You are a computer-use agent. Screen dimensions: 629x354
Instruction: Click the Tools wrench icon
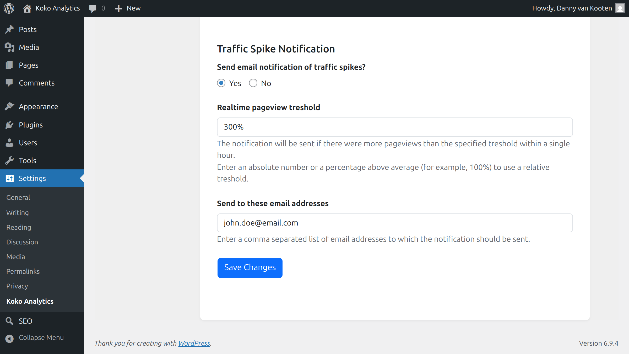point(9,160)
